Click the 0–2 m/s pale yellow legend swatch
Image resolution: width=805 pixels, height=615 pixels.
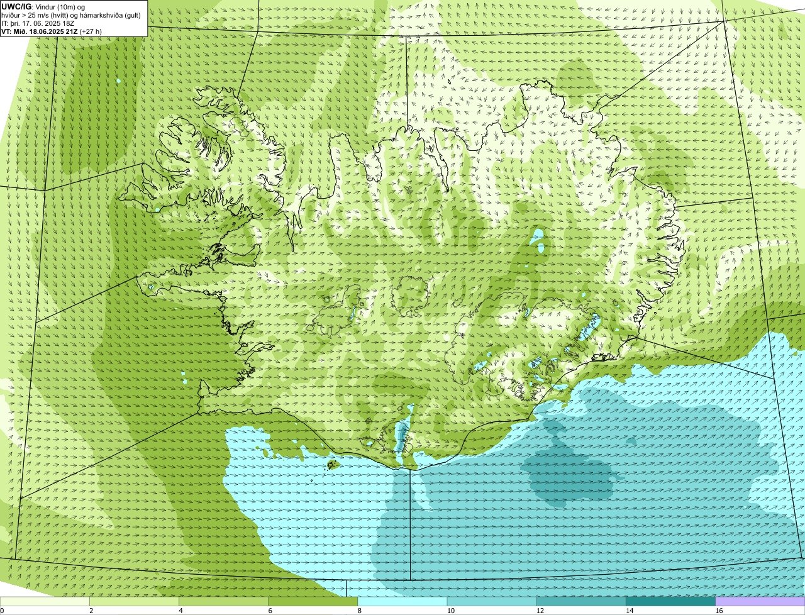[45, 602]
